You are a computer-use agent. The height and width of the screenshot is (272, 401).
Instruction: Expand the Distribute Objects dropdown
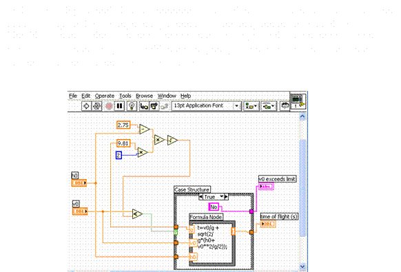[x=269, y=106]
